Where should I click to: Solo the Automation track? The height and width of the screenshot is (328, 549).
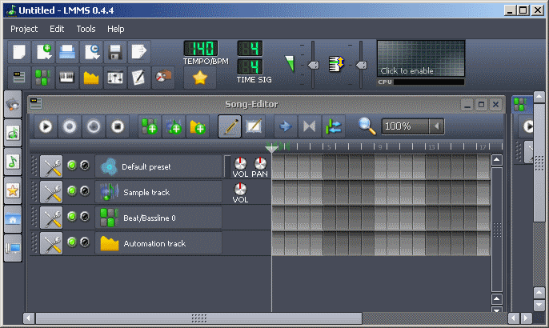pyautogui.click(x=84, y=242)
